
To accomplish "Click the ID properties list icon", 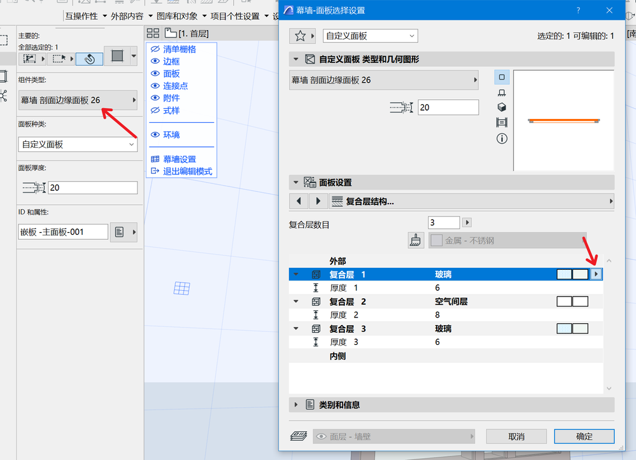I will point(119,232).
